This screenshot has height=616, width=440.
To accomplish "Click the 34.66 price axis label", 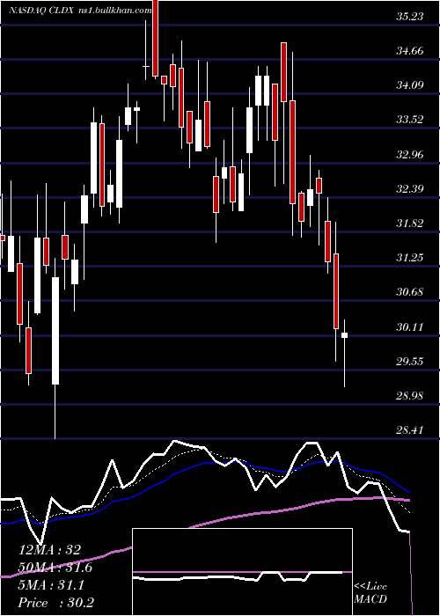I will click(x=410, y=51).
